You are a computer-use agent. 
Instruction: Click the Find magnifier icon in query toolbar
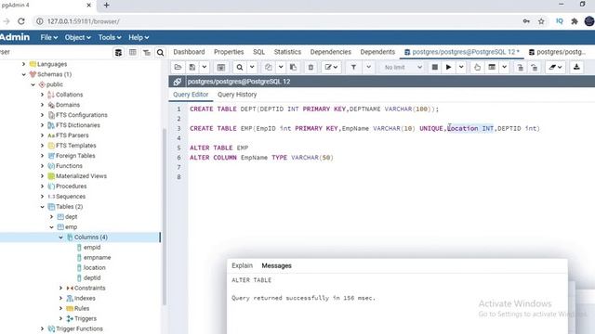pyautogui.click(x=240, y=68)
